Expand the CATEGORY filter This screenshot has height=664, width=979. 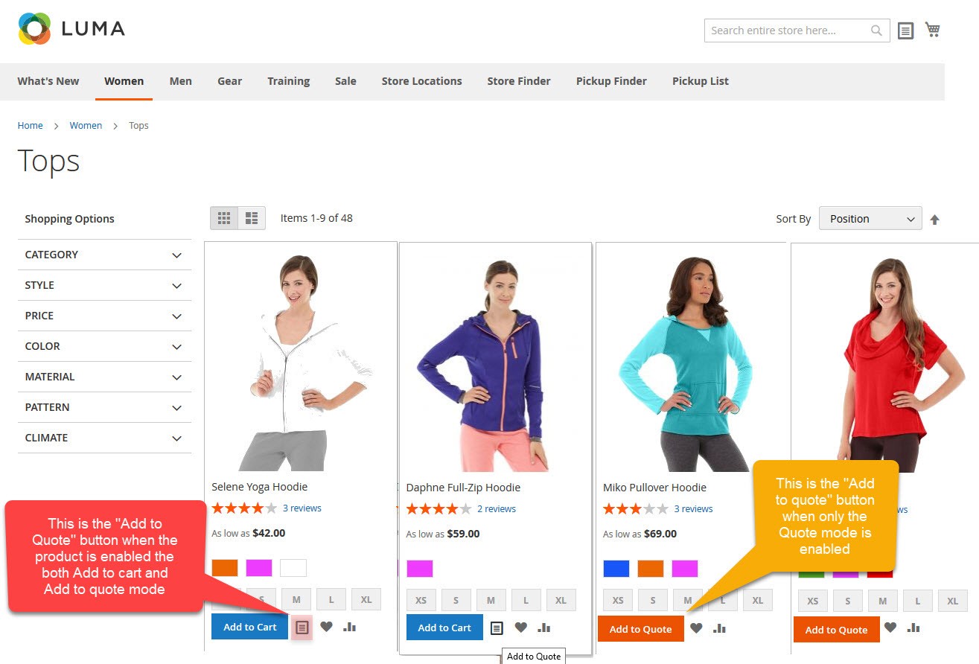point(104,255)
